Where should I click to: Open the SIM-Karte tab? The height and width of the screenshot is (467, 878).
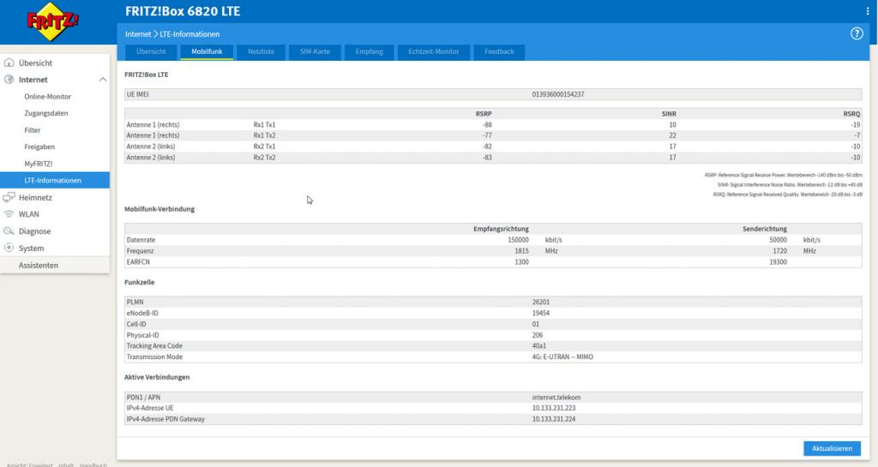click(315, 51)
